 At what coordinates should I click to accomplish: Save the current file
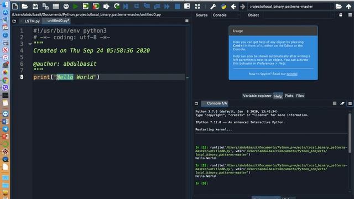[35, 6]
